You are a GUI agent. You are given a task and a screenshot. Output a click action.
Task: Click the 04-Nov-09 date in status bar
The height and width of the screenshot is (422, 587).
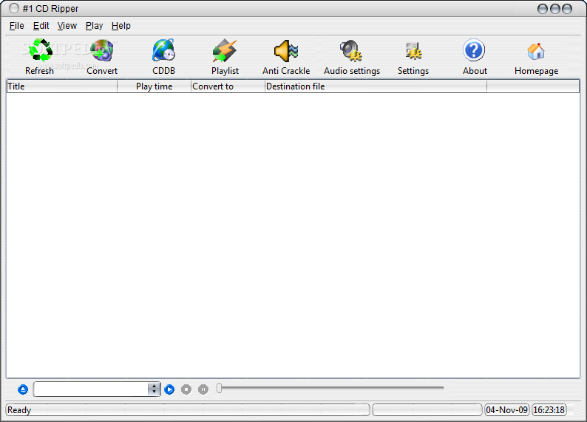pyautogui.click(x=507, y=410)
